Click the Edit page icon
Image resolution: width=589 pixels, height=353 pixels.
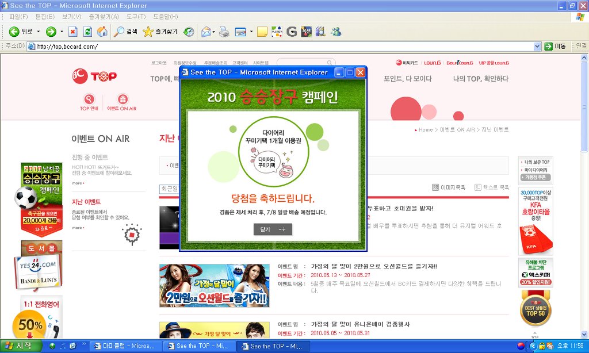[240, 32]
